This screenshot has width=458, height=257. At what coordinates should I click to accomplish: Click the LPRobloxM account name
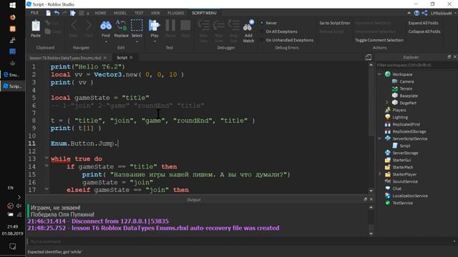[441, 13]
